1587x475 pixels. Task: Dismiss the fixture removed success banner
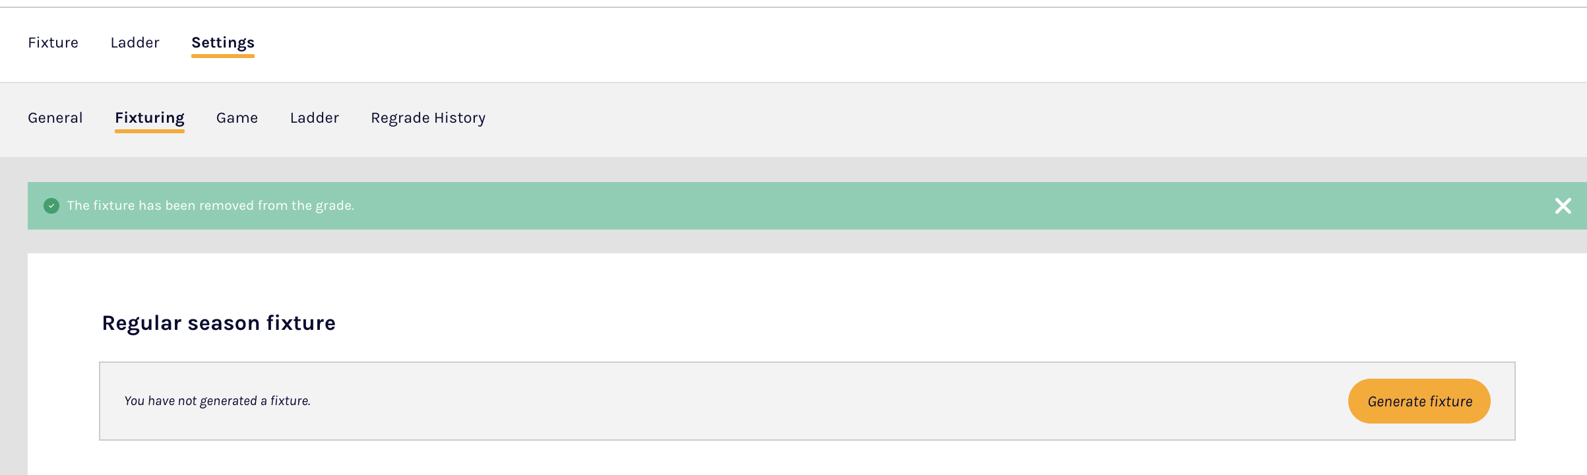click(1563, 206)
